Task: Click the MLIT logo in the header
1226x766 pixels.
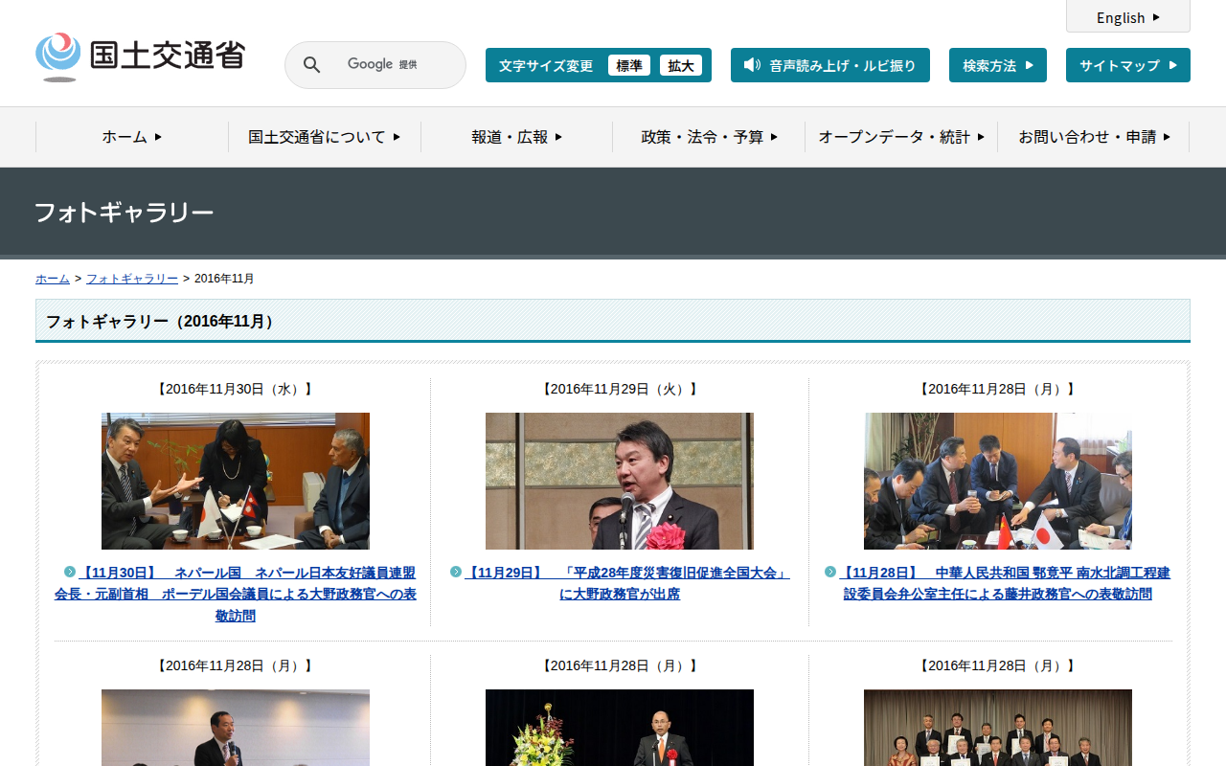Action: point(140,56)
